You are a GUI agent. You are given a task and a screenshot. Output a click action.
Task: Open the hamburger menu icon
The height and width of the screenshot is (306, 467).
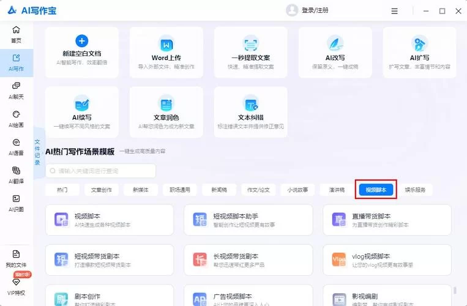[394, 11]
